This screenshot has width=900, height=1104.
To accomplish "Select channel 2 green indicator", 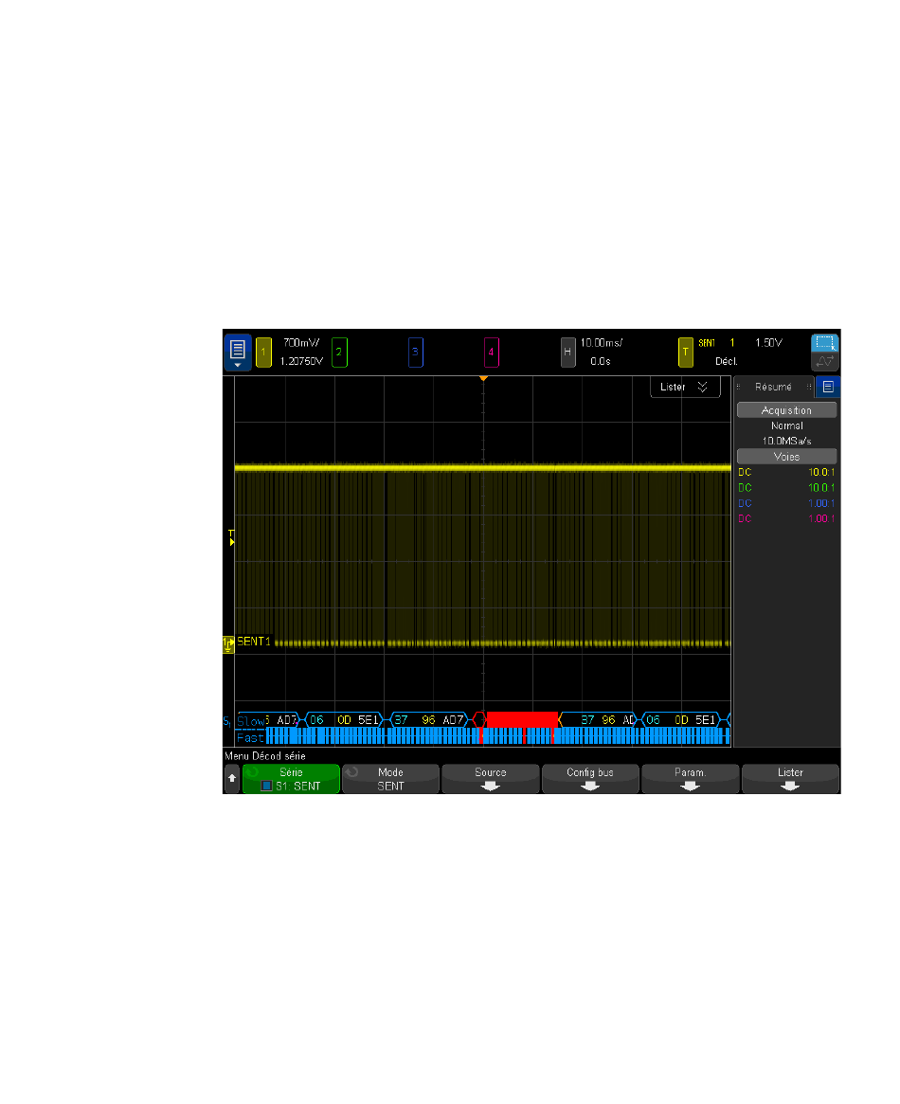I will coord(339,352).
